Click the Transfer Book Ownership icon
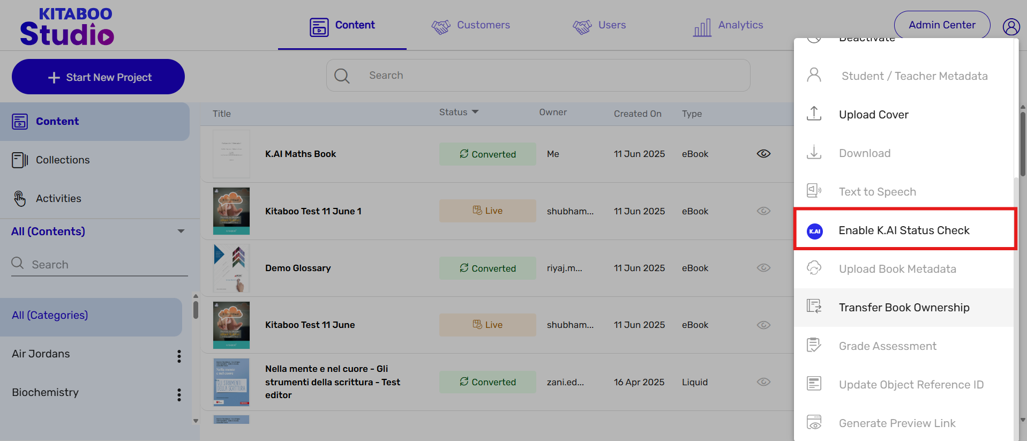 [814, 307]
